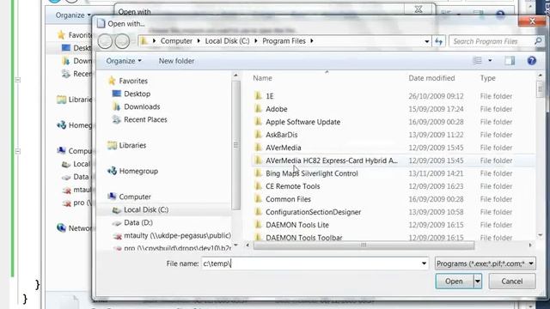The height and width of the screenshot is (309, 550).
Task: Click the File name input field
Action: (x=311, y=264)
